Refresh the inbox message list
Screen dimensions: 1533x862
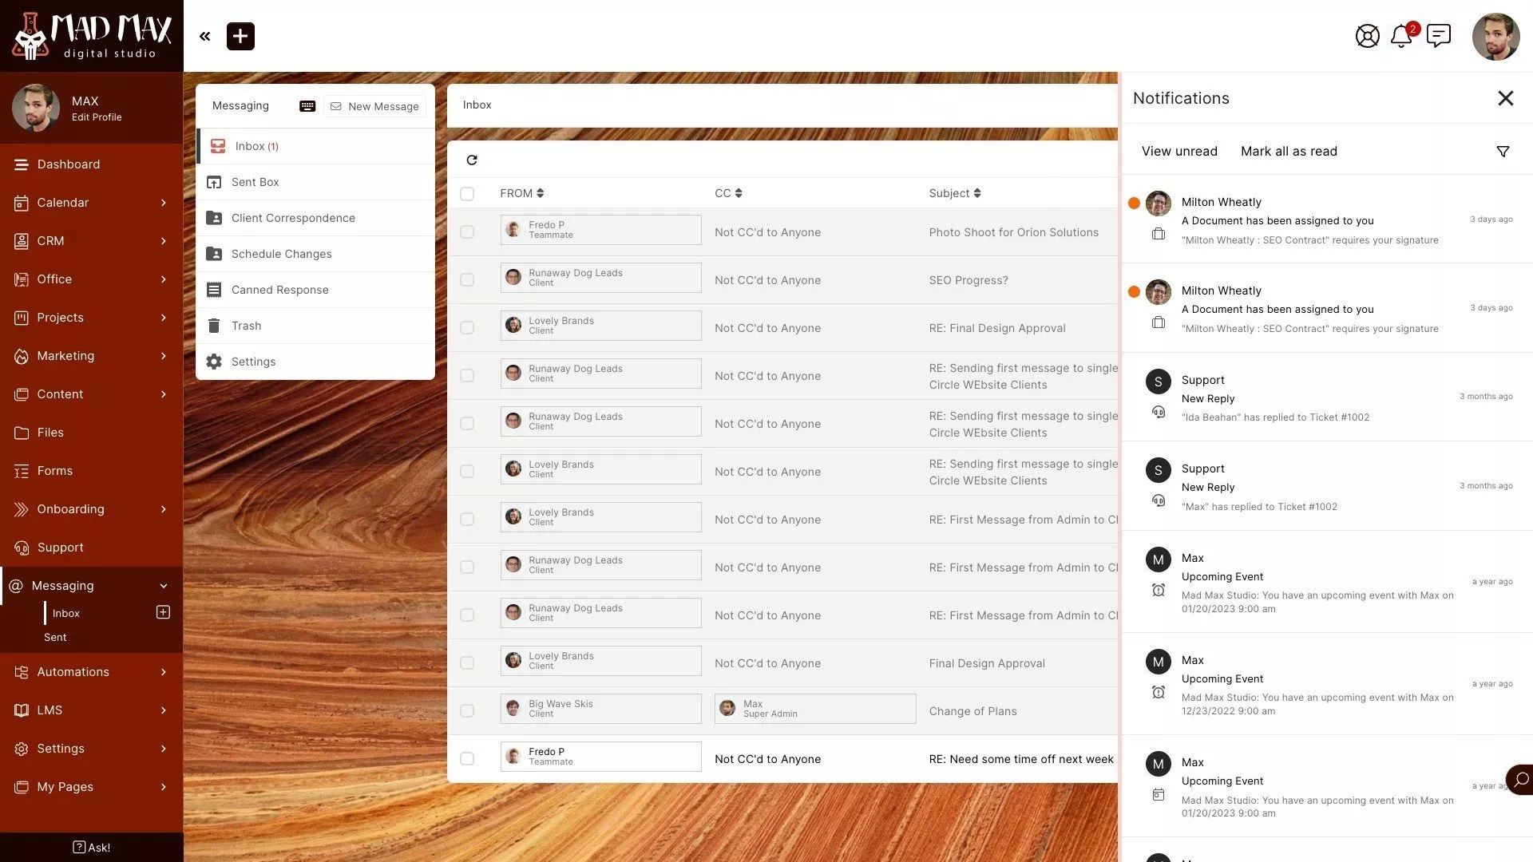coord(472,160)
